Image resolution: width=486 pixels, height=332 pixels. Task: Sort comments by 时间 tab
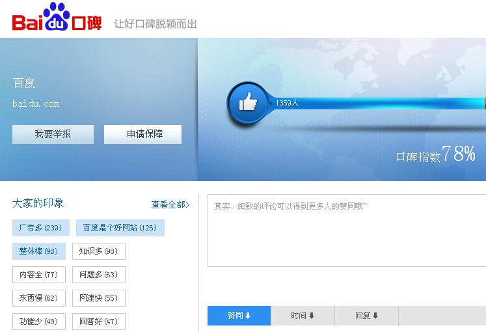click(303, 316)
